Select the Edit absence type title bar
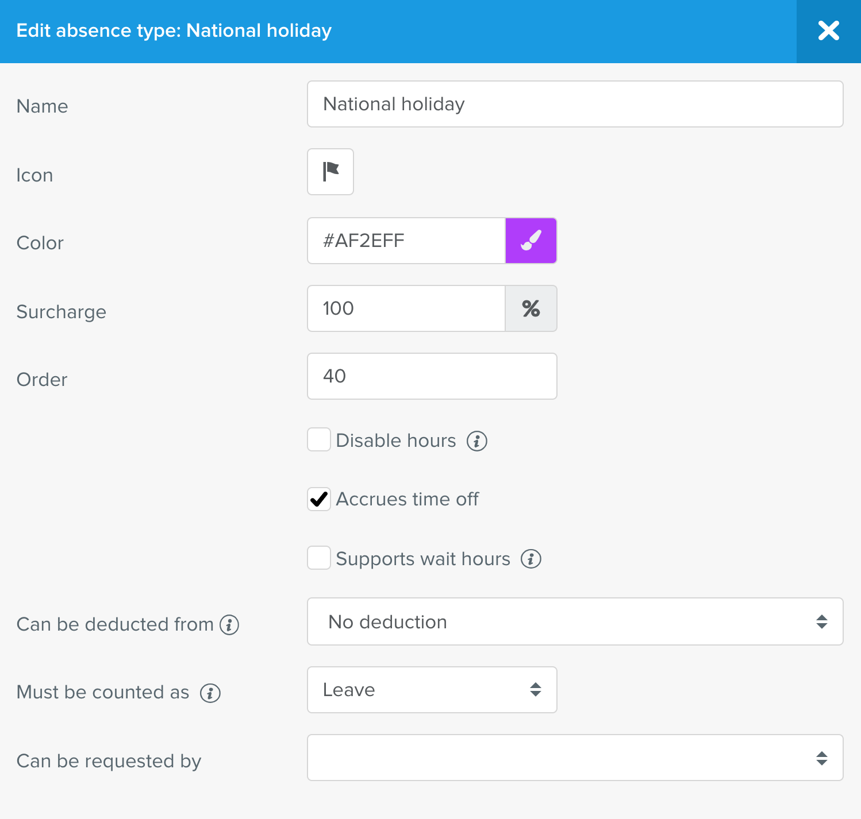 tap(174, 30)
